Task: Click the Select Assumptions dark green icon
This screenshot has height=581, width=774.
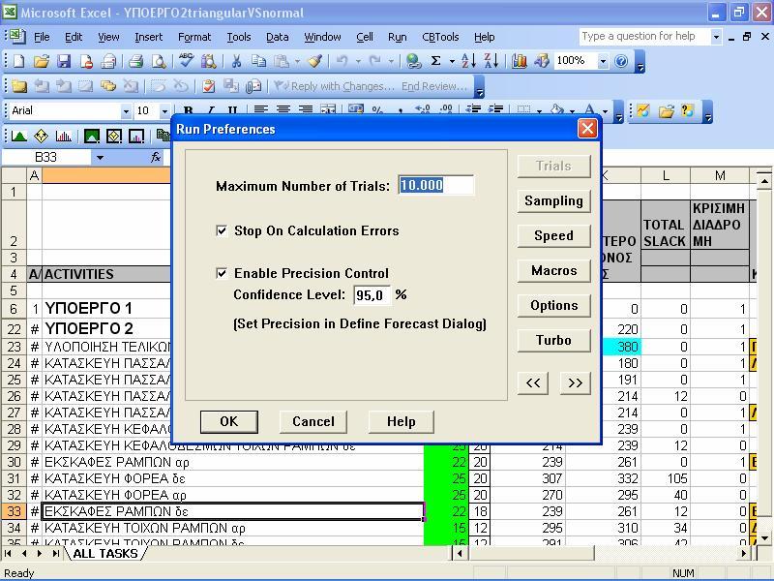Action: point(92,136)
